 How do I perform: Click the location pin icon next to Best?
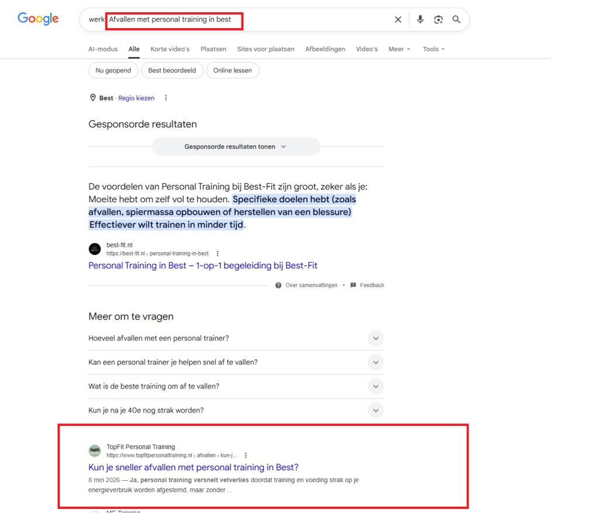93,98
